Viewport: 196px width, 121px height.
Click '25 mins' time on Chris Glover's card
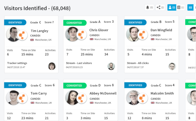pos(87,54)
